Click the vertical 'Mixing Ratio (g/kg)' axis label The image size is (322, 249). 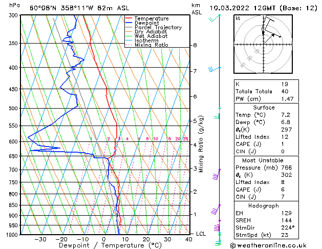[x=201, y=144]
